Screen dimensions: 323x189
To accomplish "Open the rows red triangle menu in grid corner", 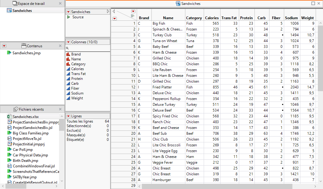I will click(115, 19).
